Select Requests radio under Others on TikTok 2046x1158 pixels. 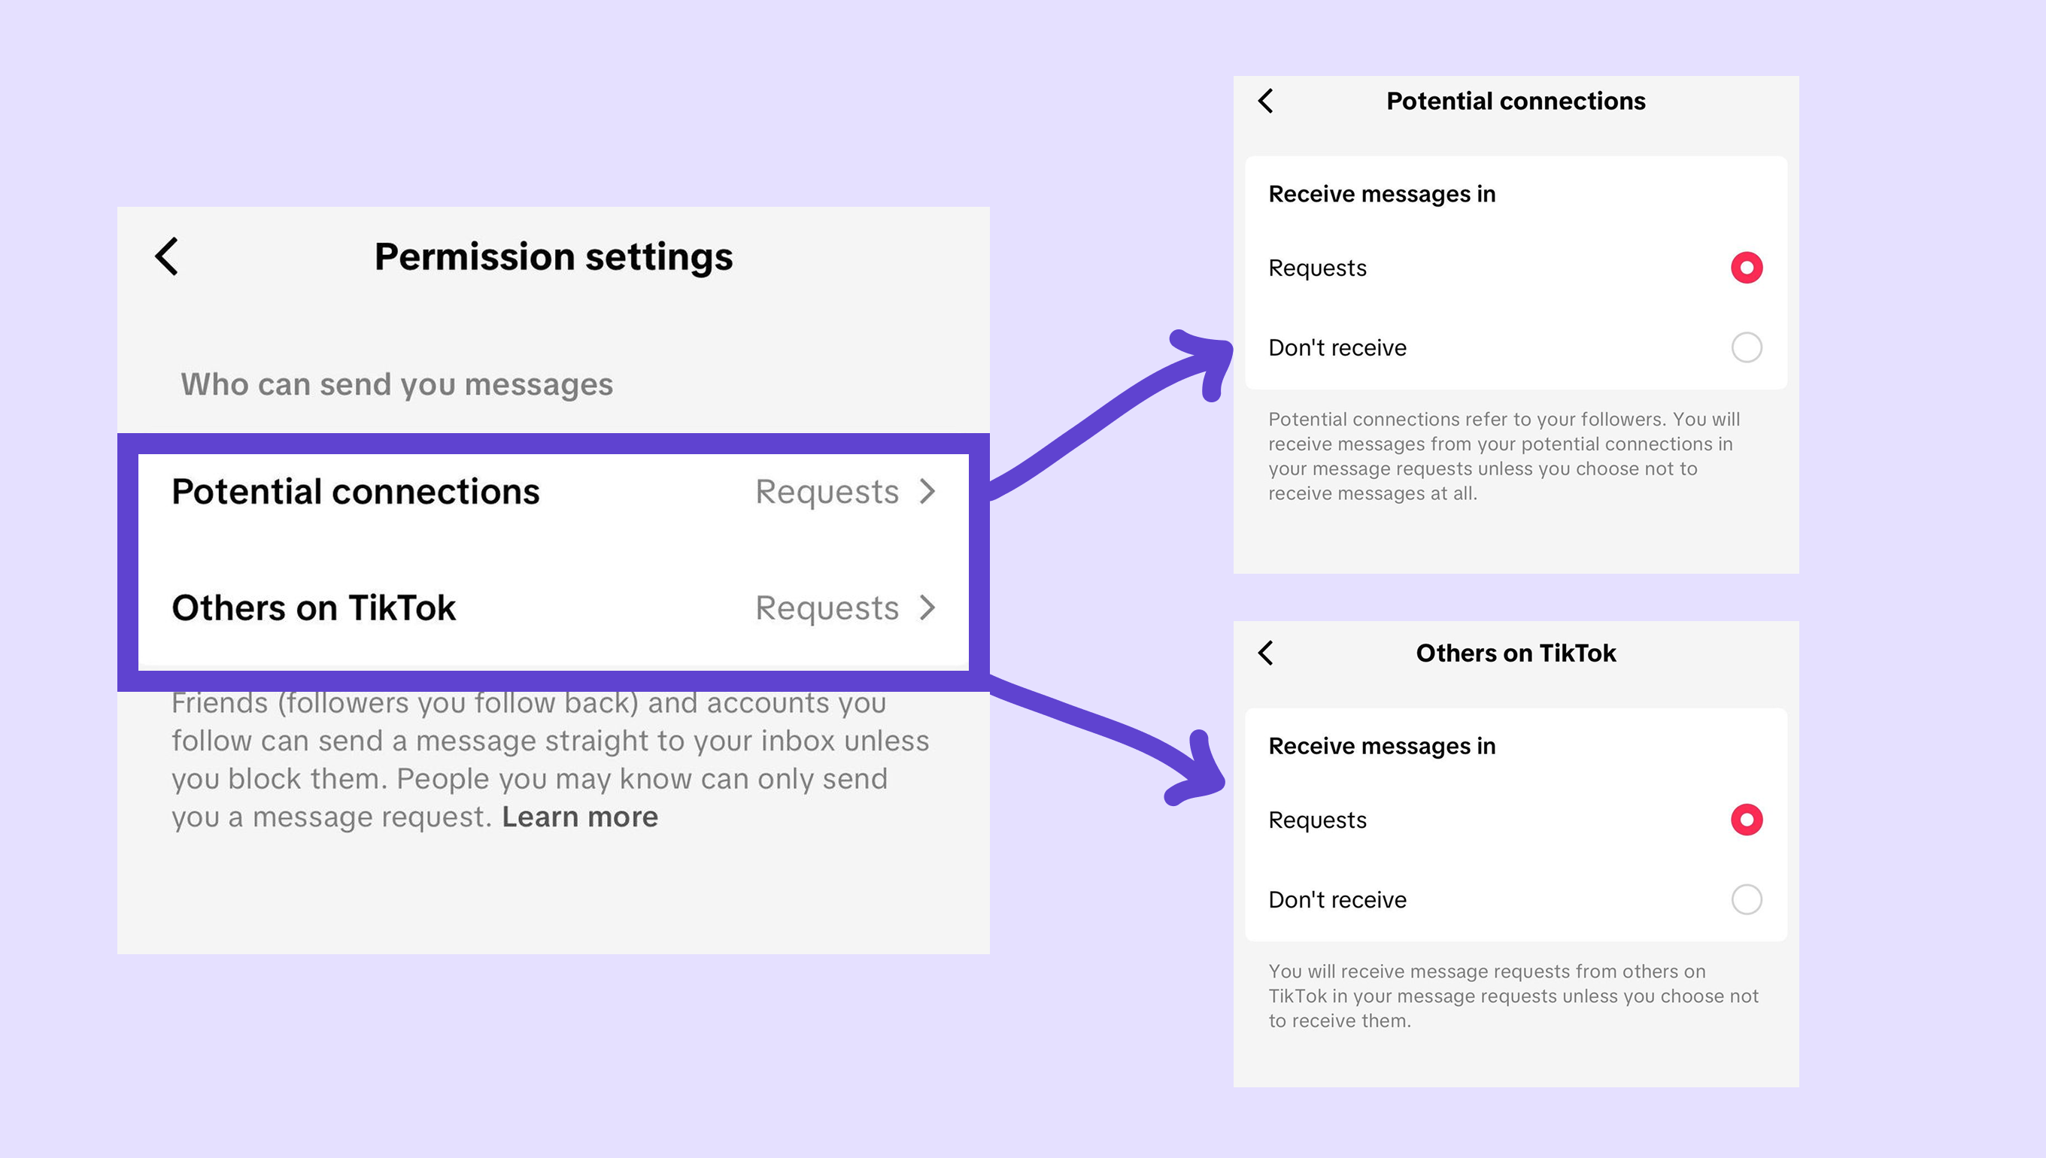click(x=1746, y=820)
